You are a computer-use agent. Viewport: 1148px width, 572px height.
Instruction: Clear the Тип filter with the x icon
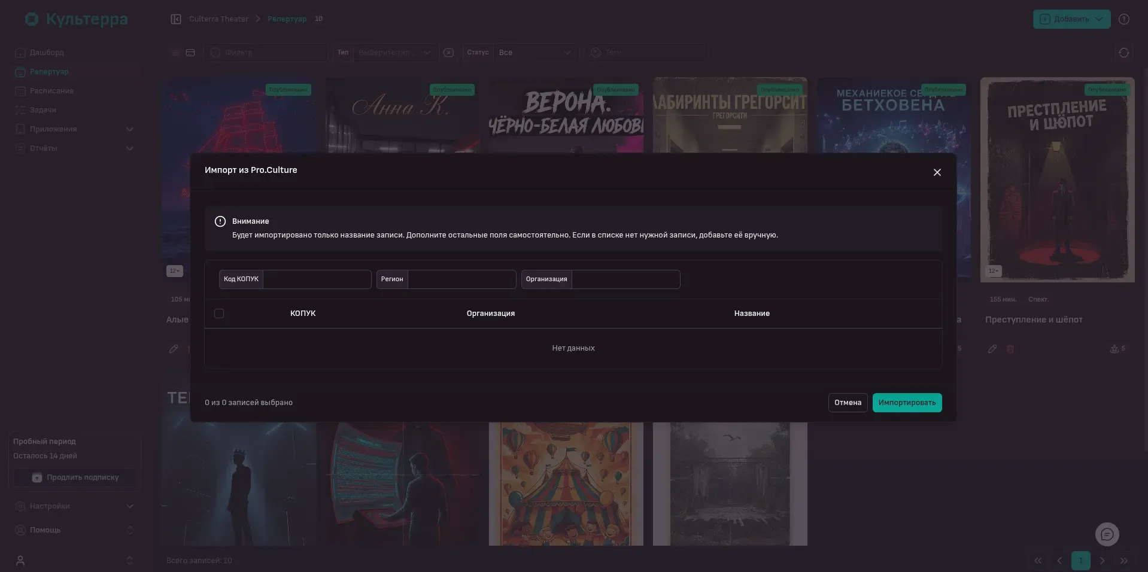(x=448, y=53)
